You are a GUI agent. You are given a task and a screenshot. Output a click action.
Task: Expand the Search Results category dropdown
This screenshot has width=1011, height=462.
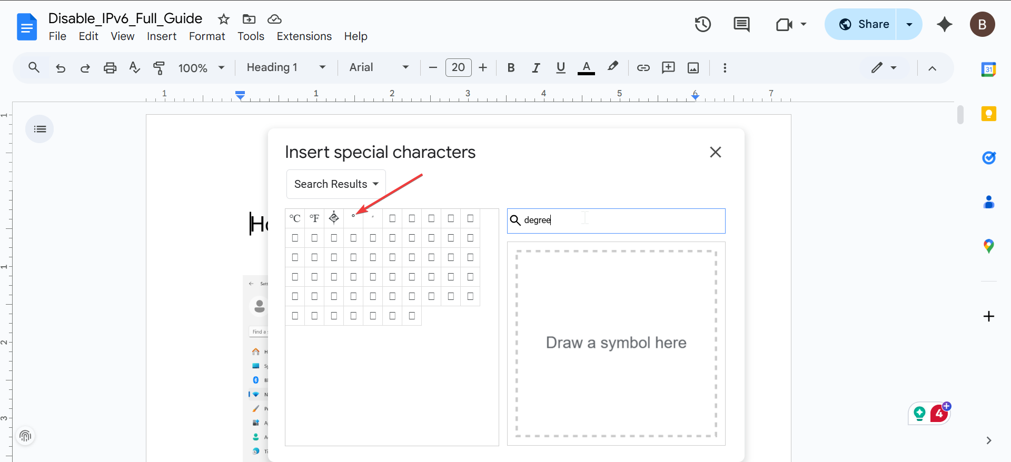(x=336, y=184)
